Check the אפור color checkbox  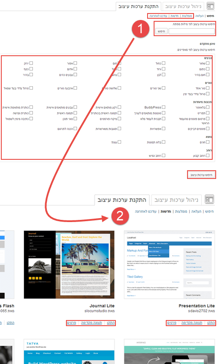tap(75, 63)
